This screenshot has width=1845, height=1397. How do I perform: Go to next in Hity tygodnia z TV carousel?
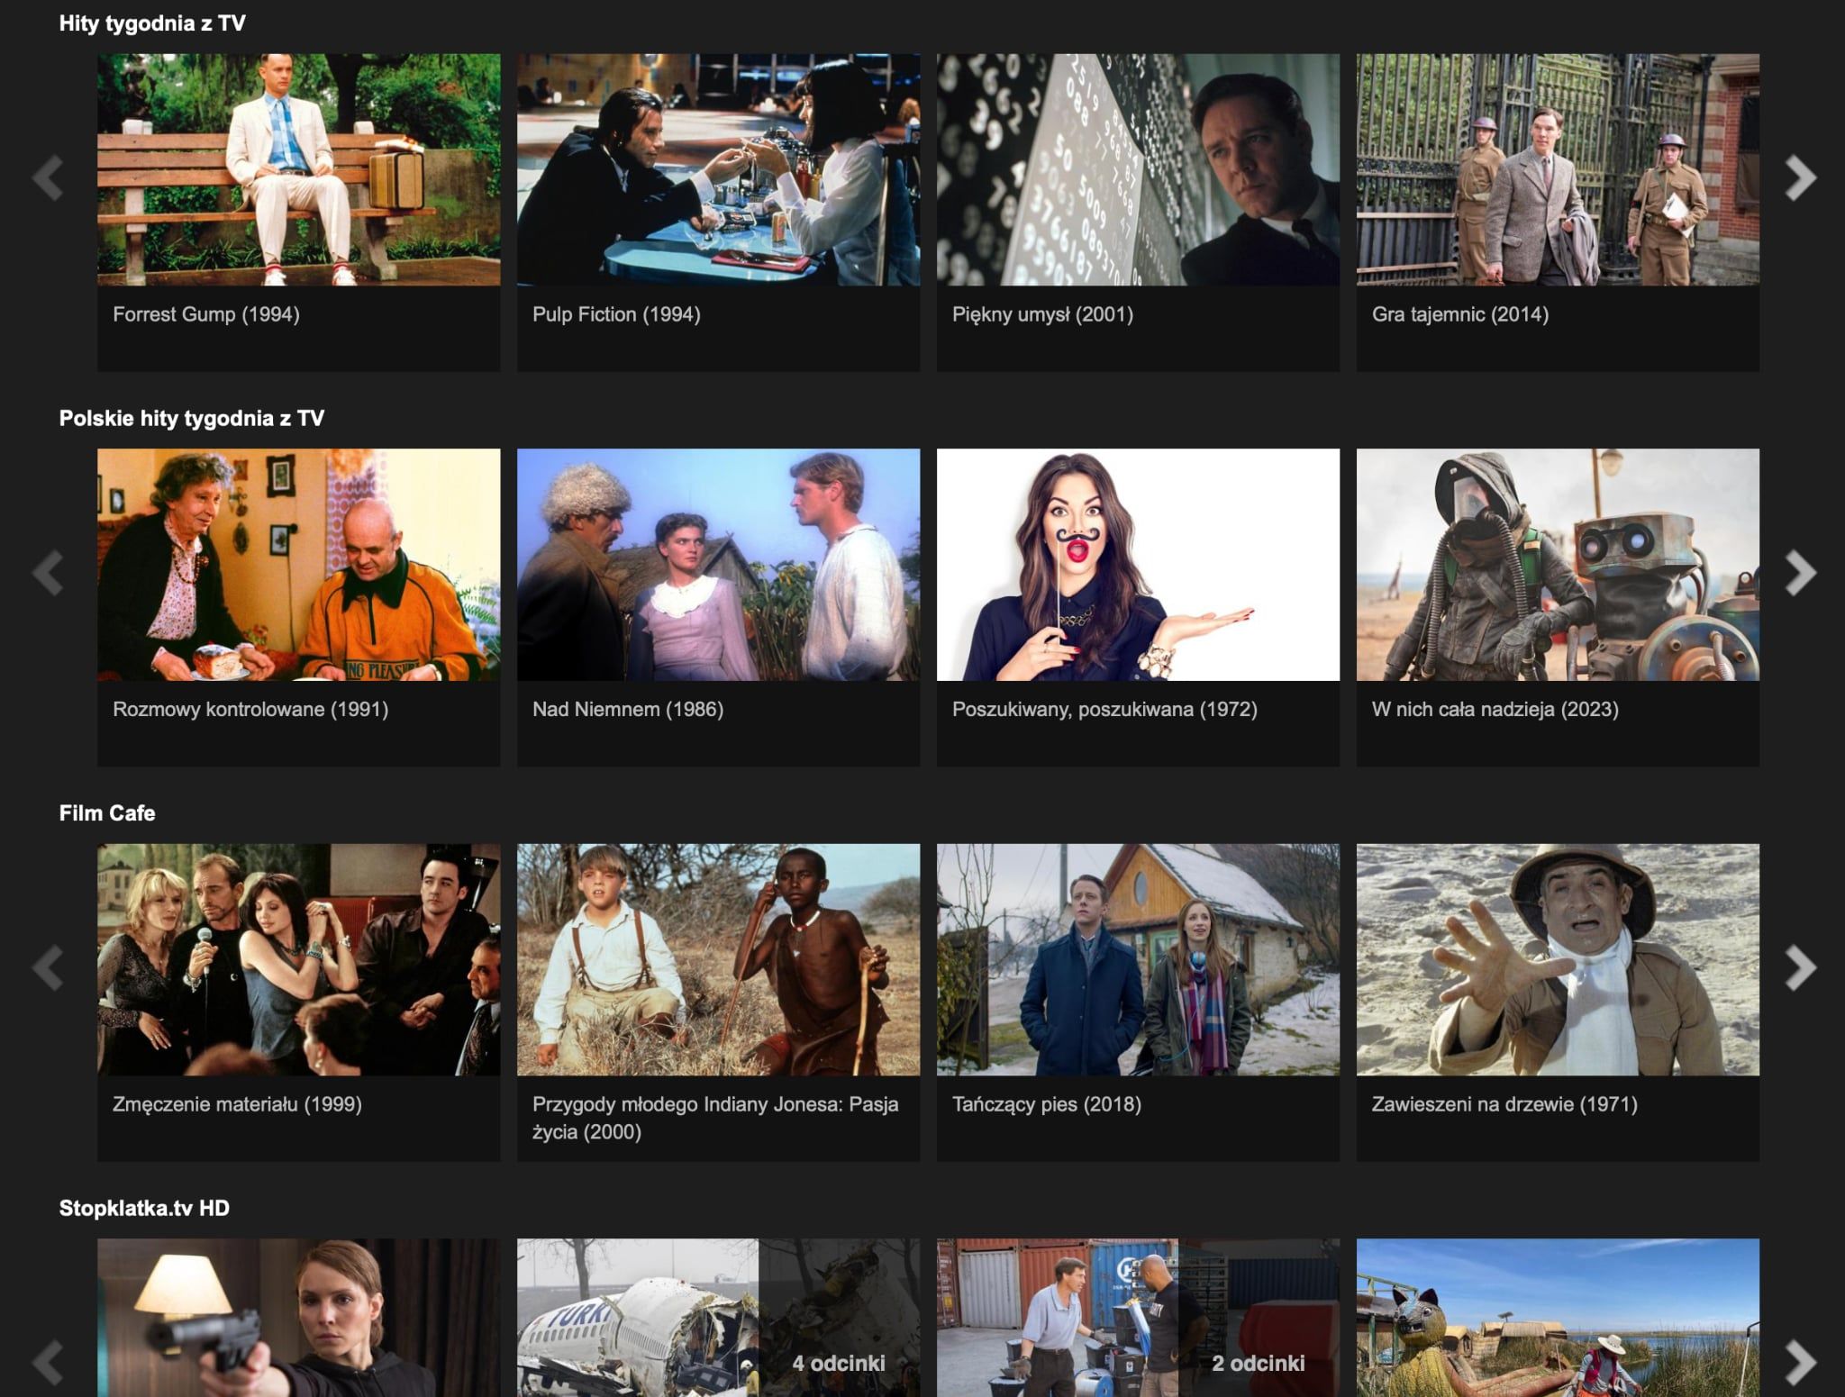[1800, 177]
